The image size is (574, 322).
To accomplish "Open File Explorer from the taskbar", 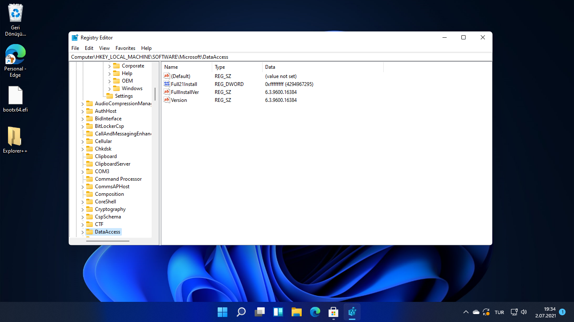I will (x=297, y=312).
